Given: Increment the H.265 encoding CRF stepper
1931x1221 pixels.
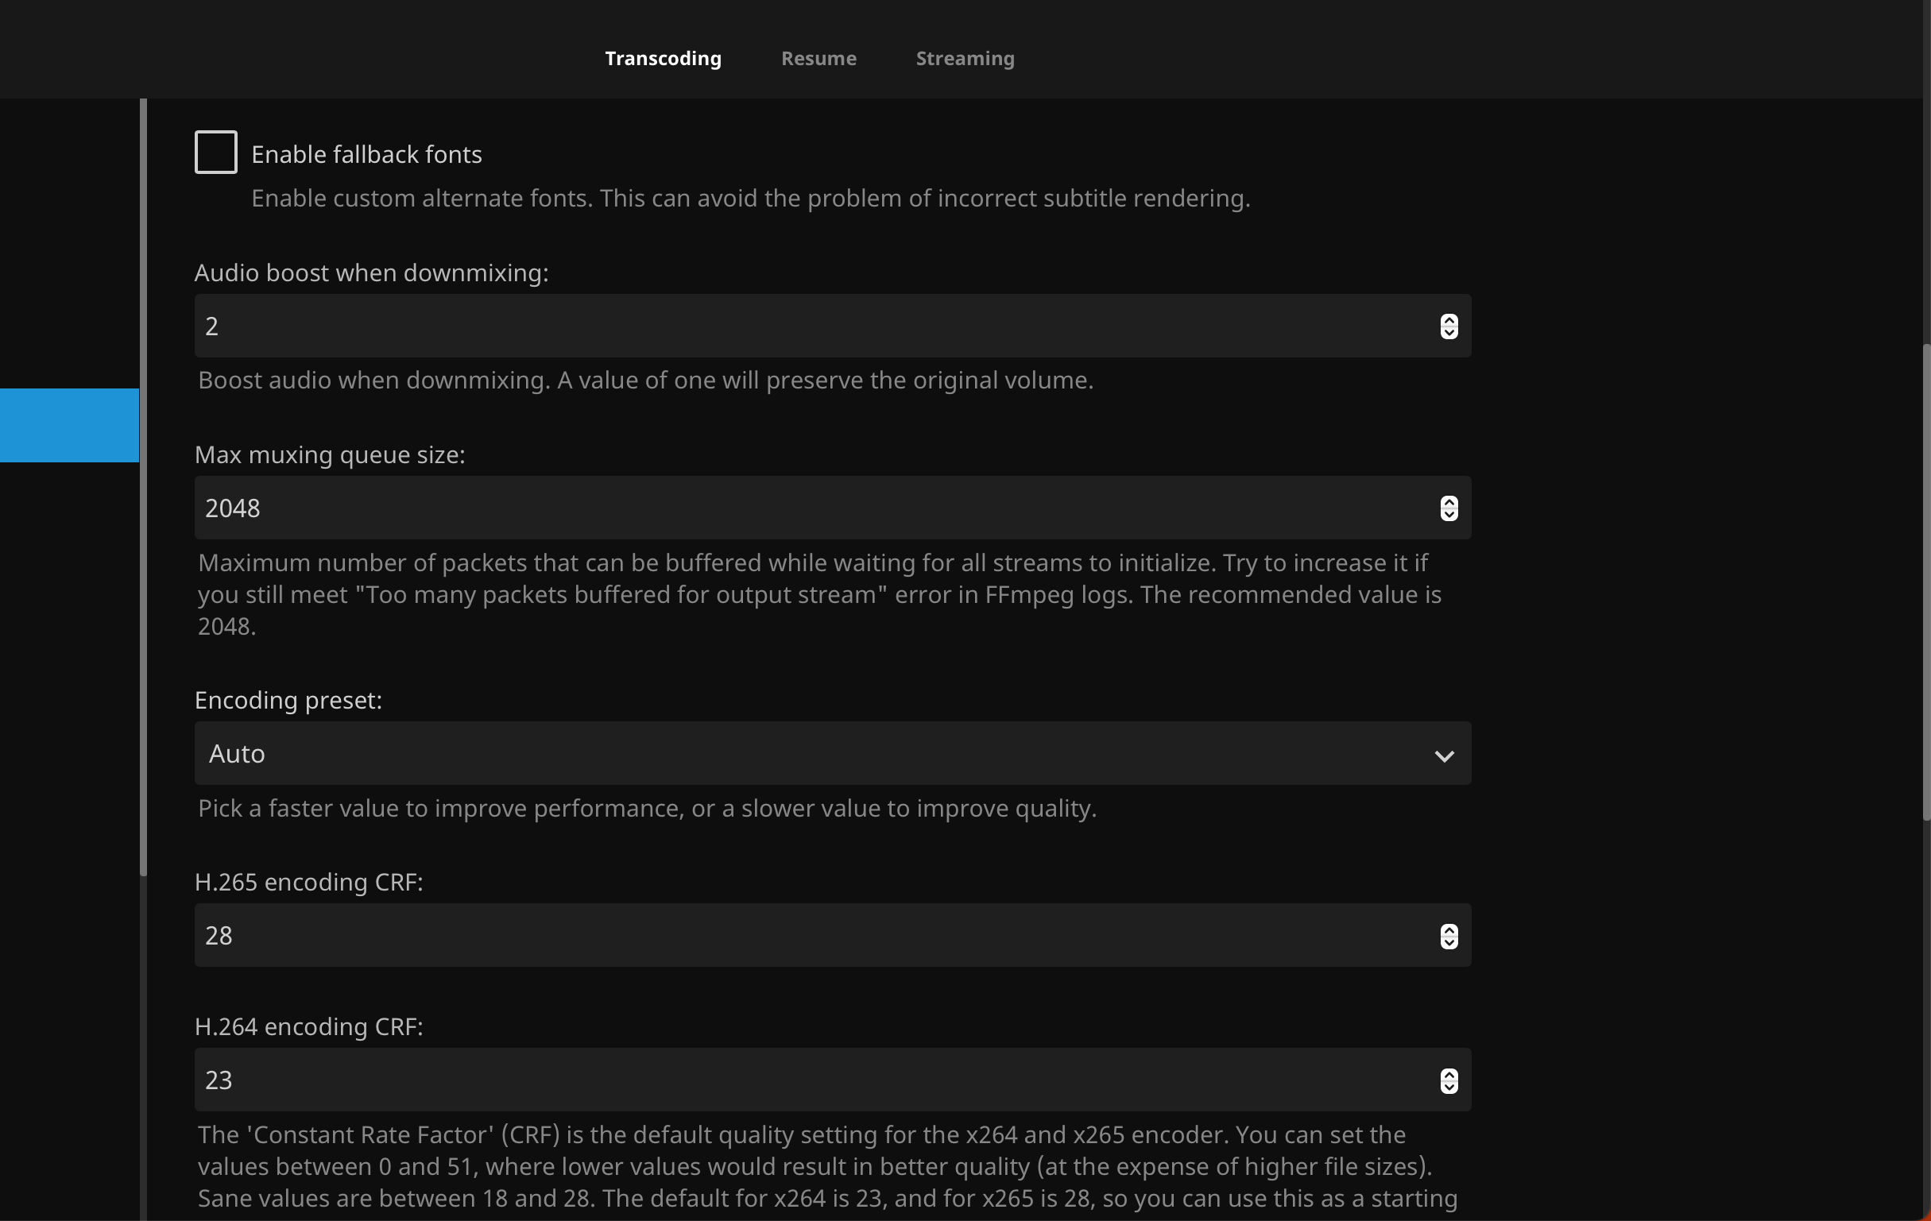Looking at the screenshot, I should tap(1448, 930).
